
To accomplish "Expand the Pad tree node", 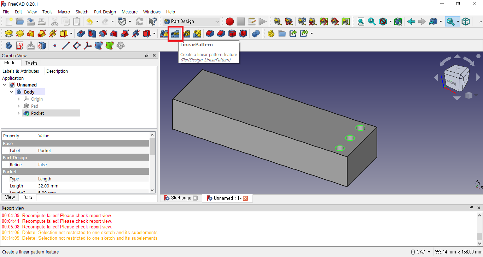I will click(19, 106).
